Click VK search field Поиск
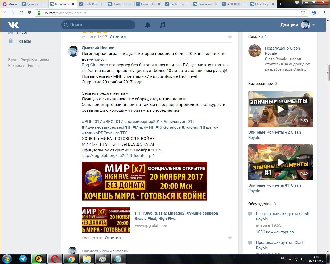 click(98, 25)
